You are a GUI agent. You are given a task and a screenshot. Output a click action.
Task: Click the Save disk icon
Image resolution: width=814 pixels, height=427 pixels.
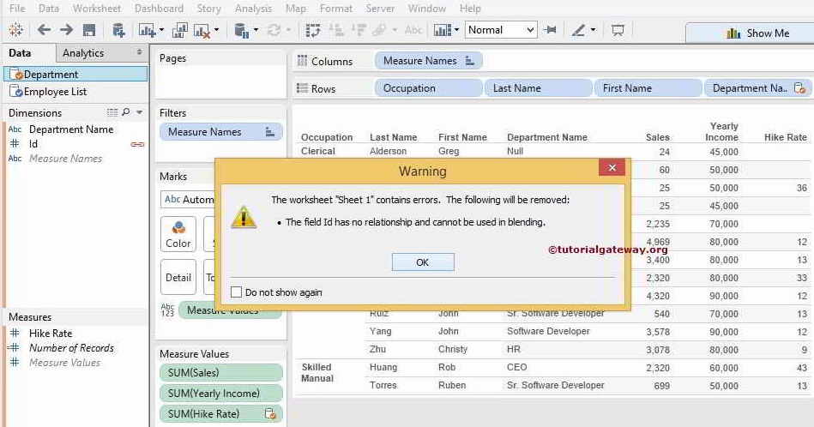89,30
